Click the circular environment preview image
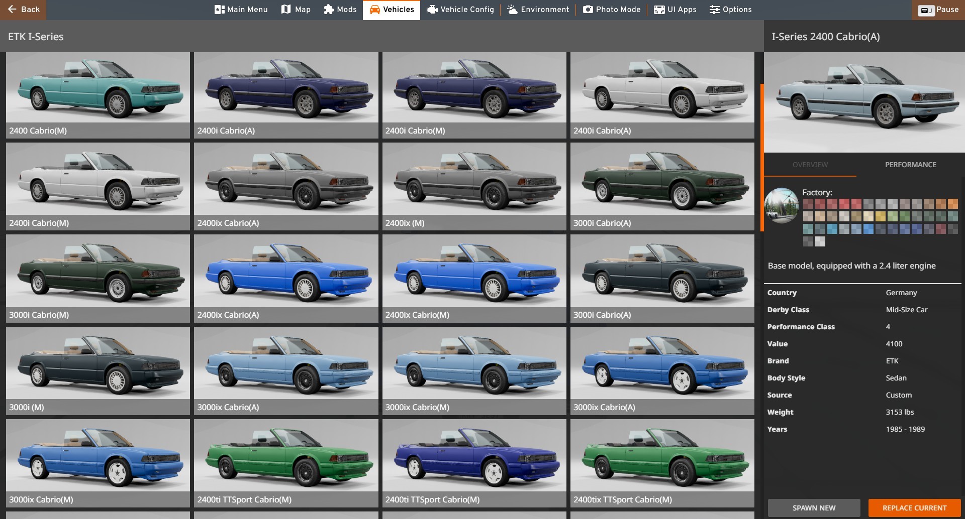This screenshot has height=519, width=965. coord(782,205)
